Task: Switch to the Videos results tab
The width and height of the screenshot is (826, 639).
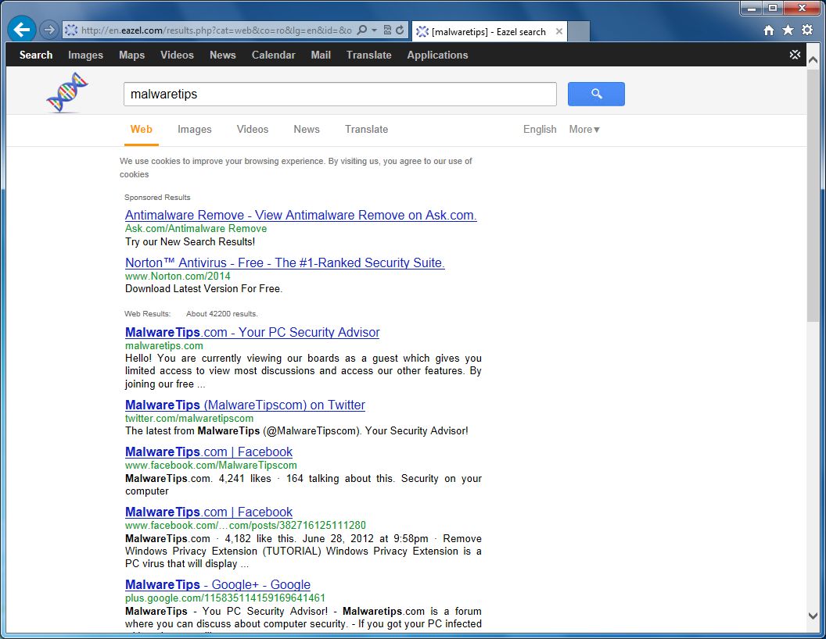Action: click(x=253, y=130)
